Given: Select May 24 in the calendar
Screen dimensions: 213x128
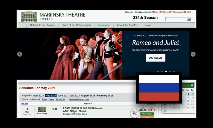Looking at the screenshot, I should coord(165,108).
